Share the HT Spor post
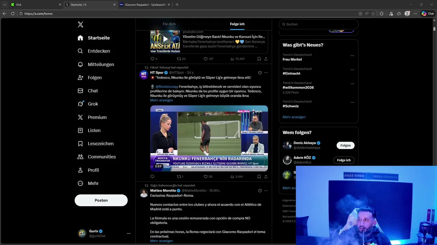The image size is (437, 245). pyautogui.click(x=266, y=177)
